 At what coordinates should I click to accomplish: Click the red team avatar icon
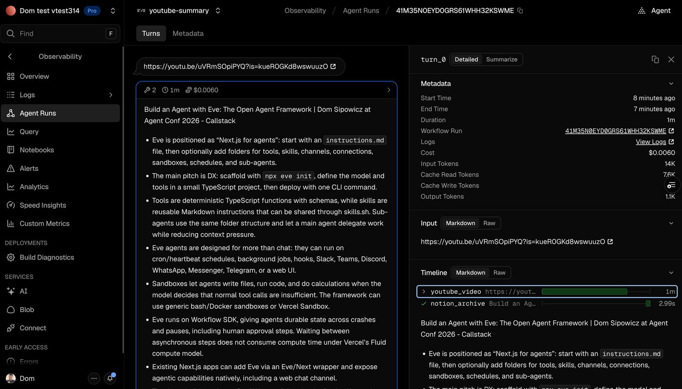click(11, 11)
